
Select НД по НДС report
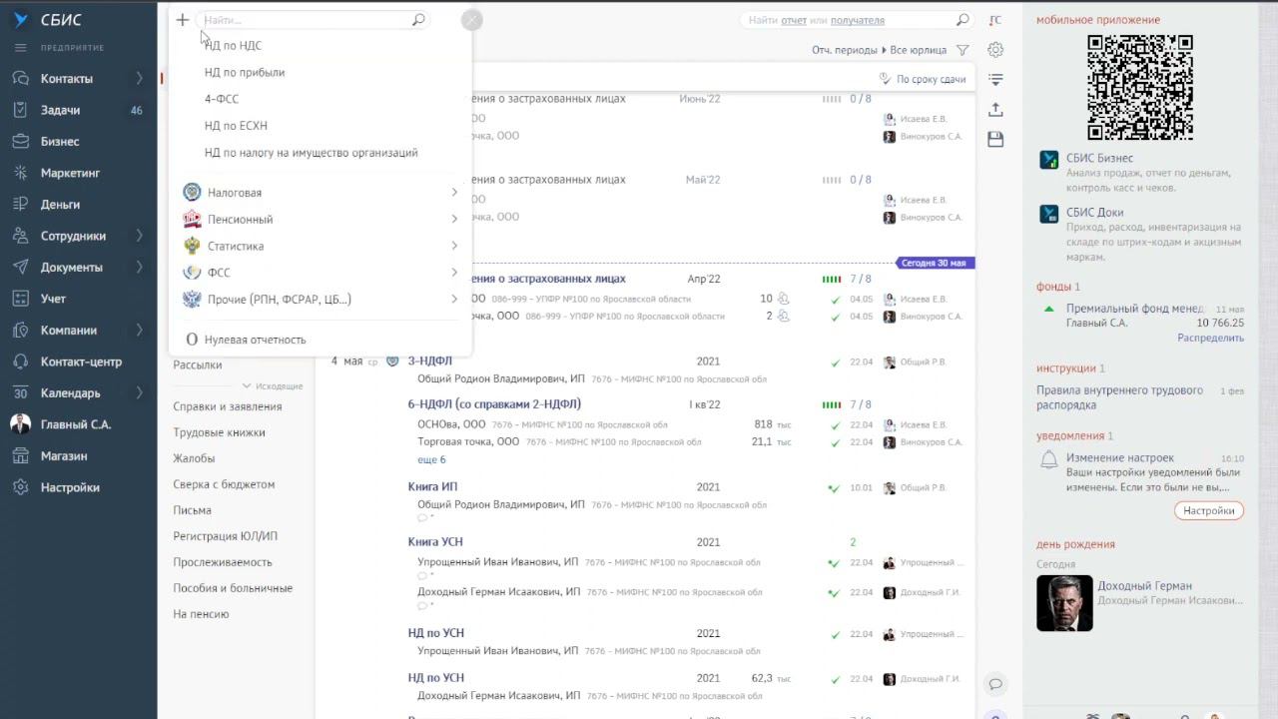pyautogui.click(x=233, y=46)
